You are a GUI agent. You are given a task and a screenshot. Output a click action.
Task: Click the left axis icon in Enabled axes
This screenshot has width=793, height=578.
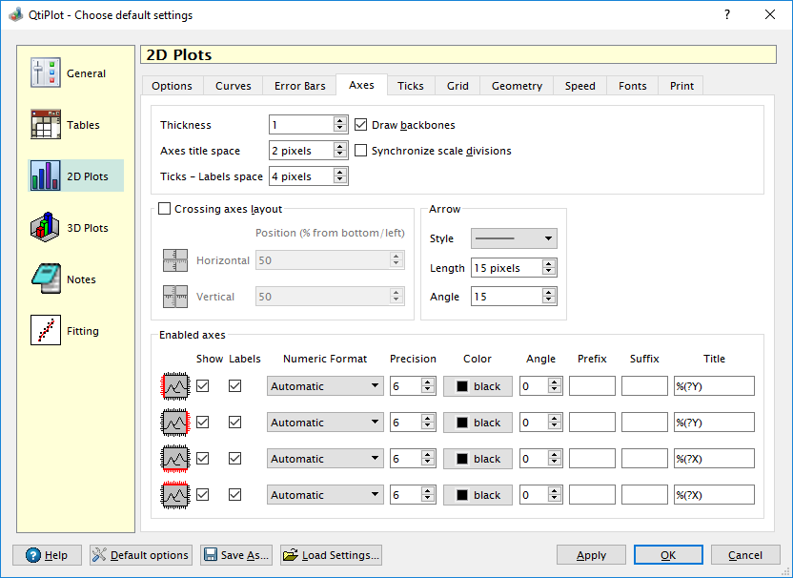(175, 386)
